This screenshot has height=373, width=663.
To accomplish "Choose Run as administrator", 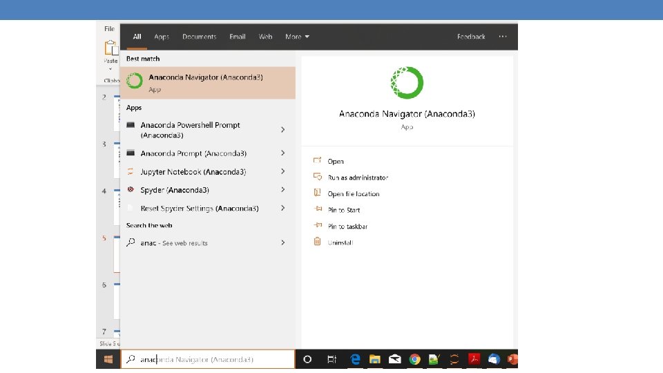I will 358,178.
